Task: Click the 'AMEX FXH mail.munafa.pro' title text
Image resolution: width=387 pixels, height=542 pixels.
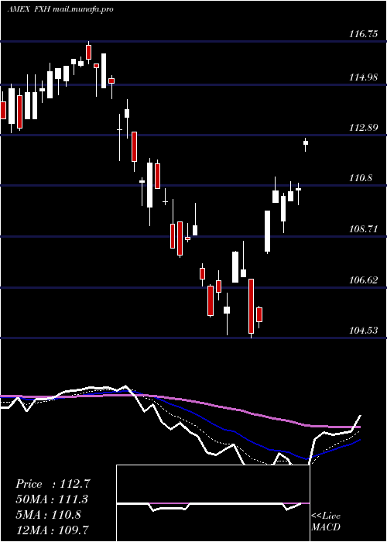Action: click(60, 9)
